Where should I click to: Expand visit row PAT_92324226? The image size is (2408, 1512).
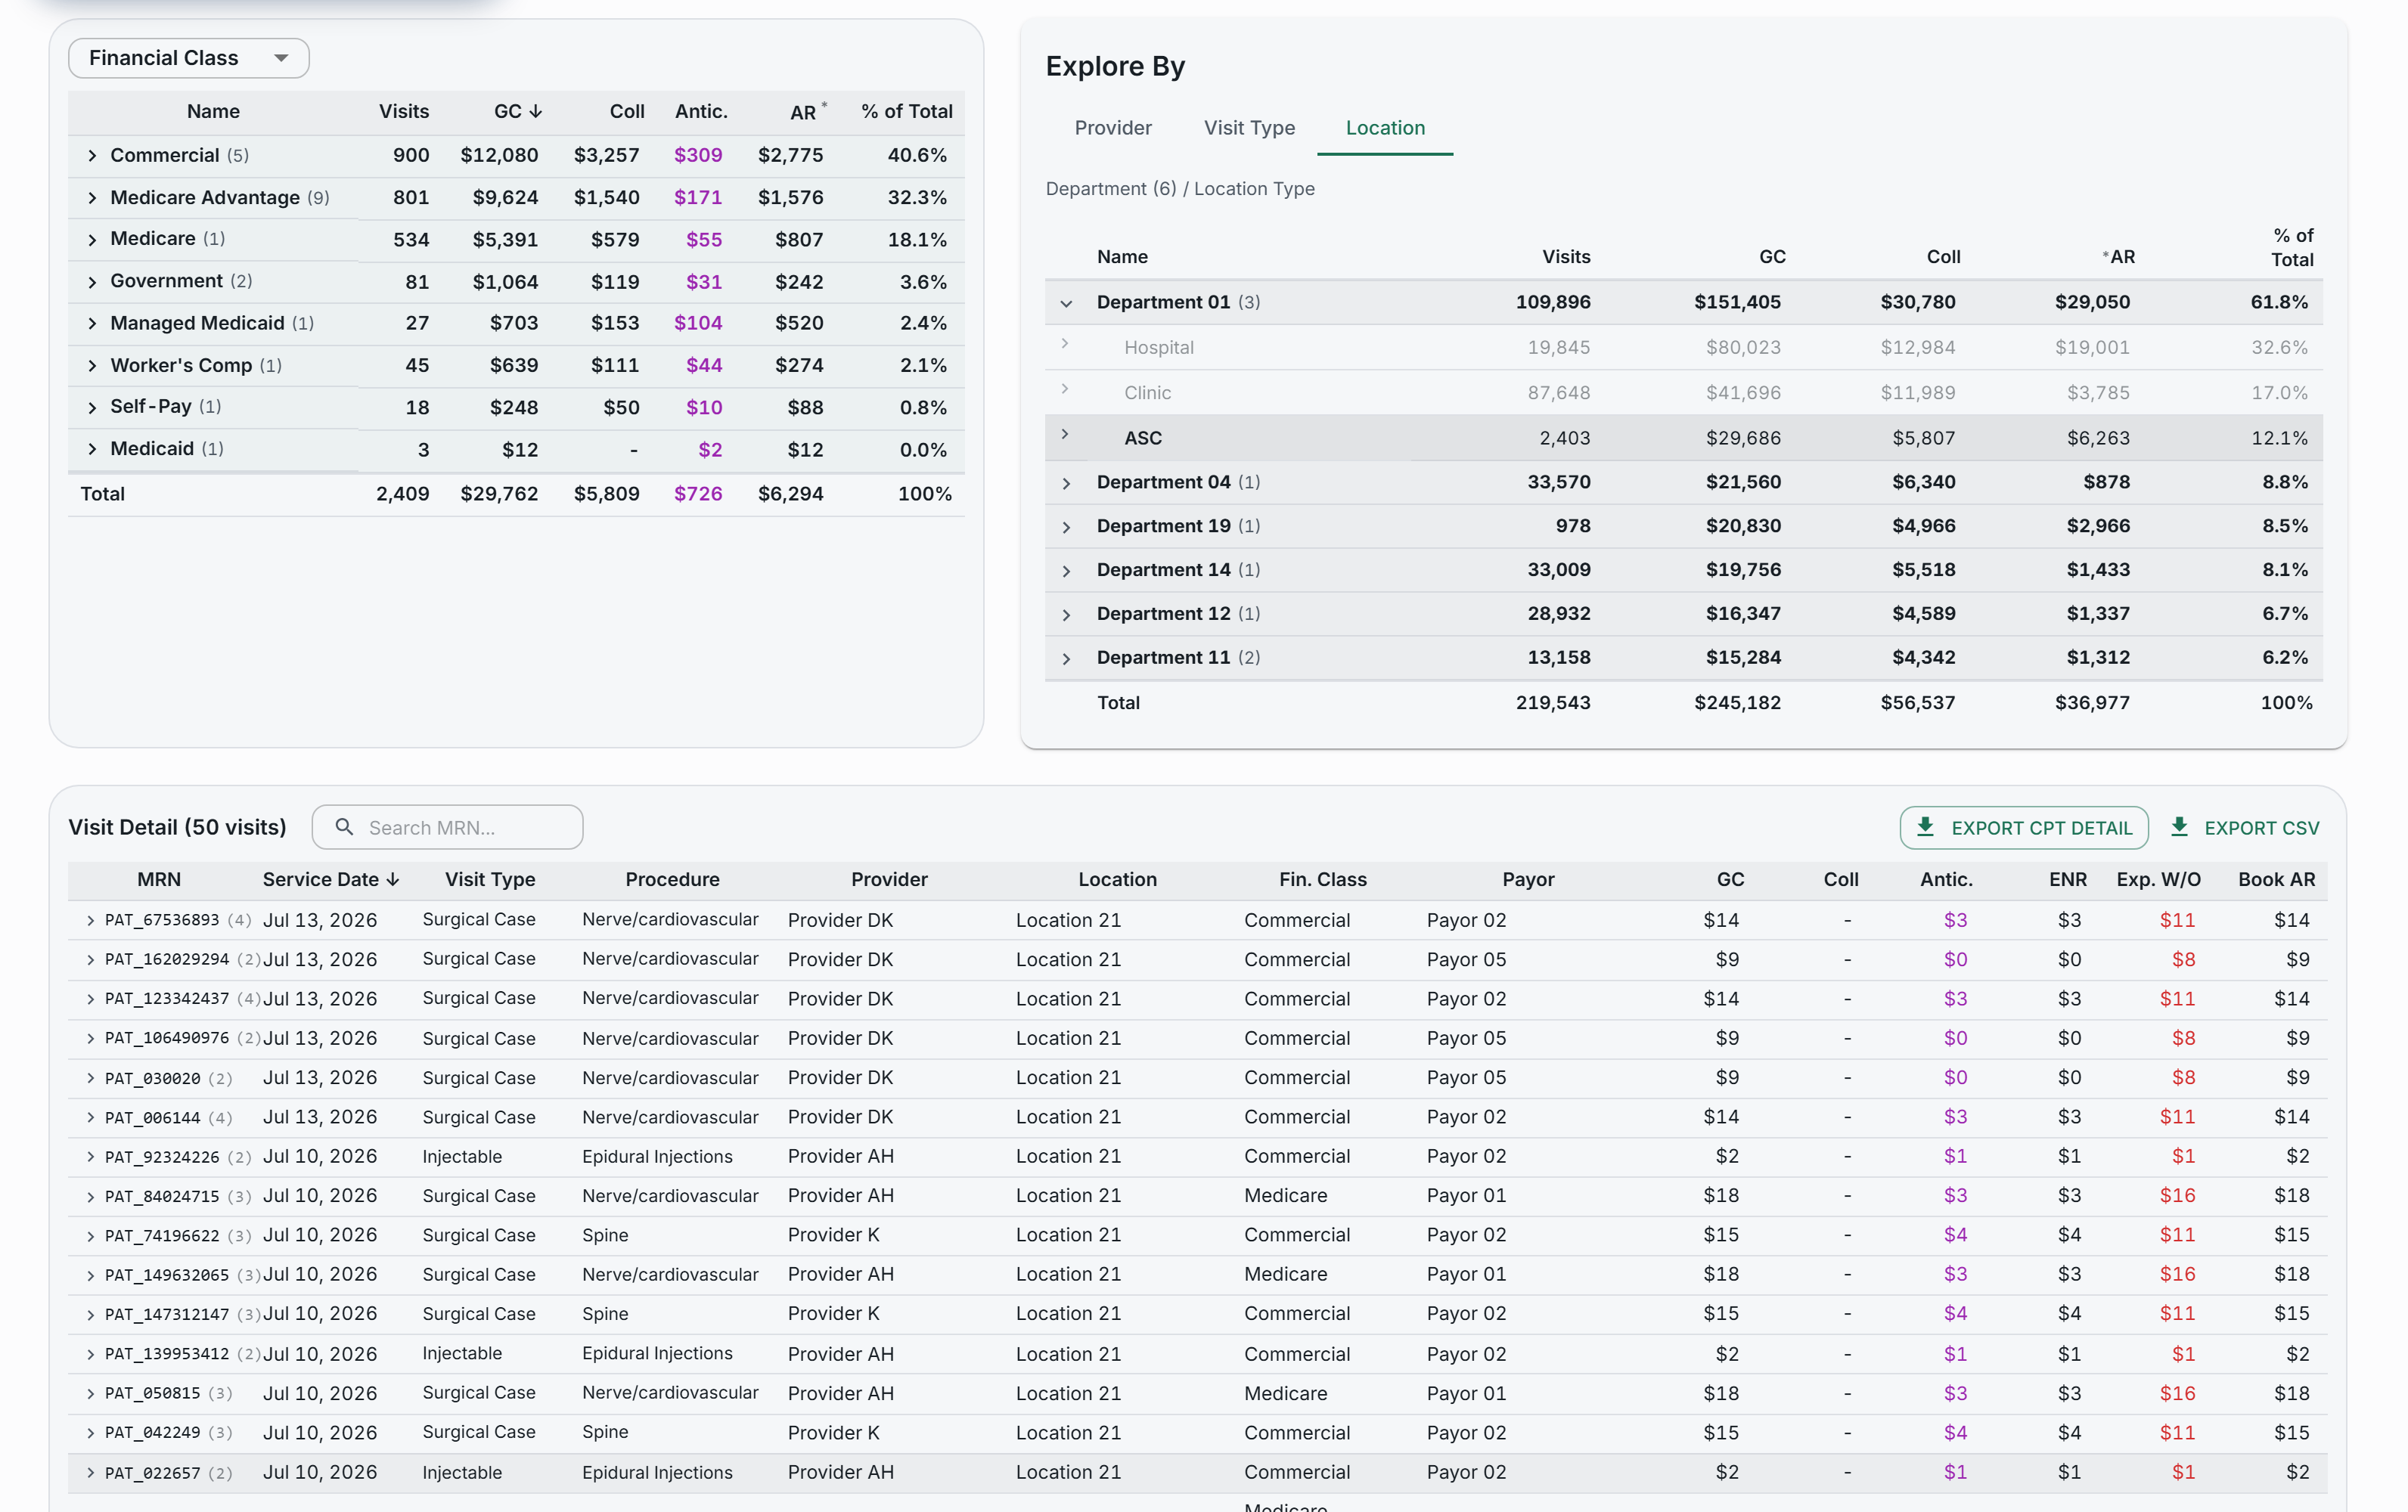point(90,1157)
